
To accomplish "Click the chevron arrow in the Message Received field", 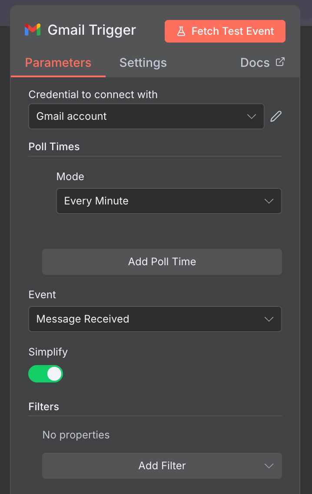I will coord(269,319).
